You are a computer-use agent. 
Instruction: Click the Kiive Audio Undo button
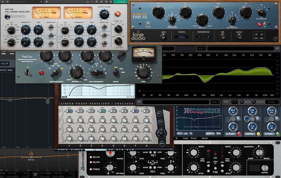point(256,35)
